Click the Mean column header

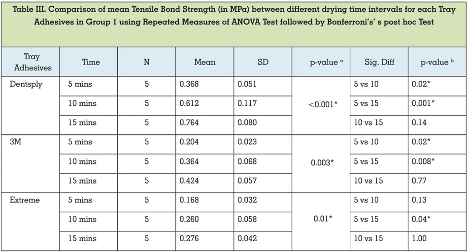pyautogui.click(x=204, y=62)
